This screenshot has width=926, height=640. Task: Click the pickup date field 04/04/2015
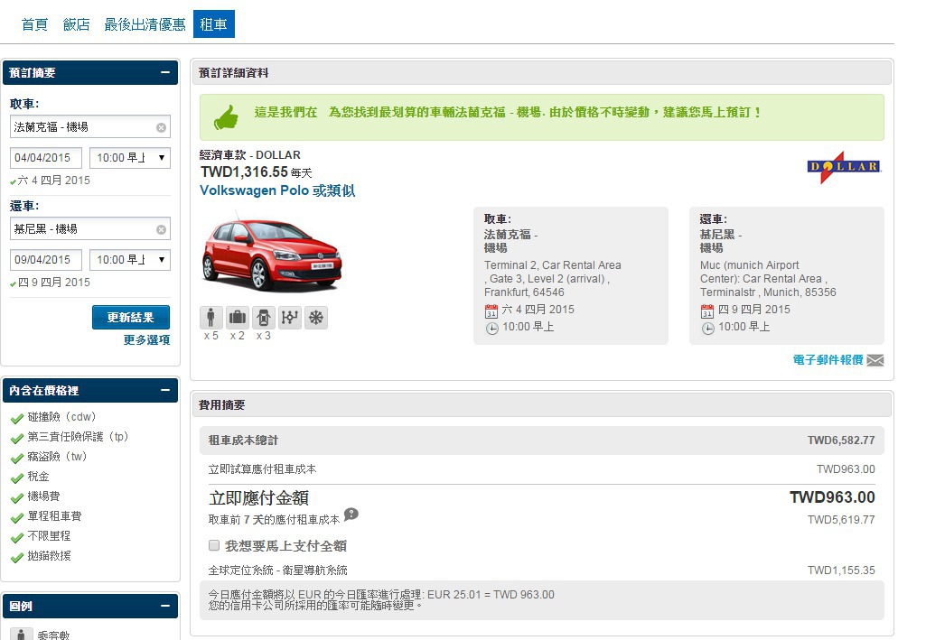pos(46,157)
